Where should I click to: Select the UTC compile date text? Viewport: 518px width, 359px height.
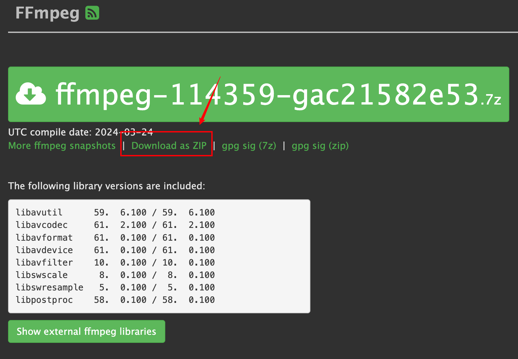(81, 132)
